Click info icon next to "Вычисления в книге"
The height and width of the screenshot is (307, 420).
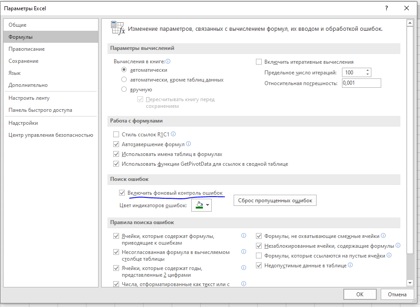pyautogui.click(x=168, y=61)
